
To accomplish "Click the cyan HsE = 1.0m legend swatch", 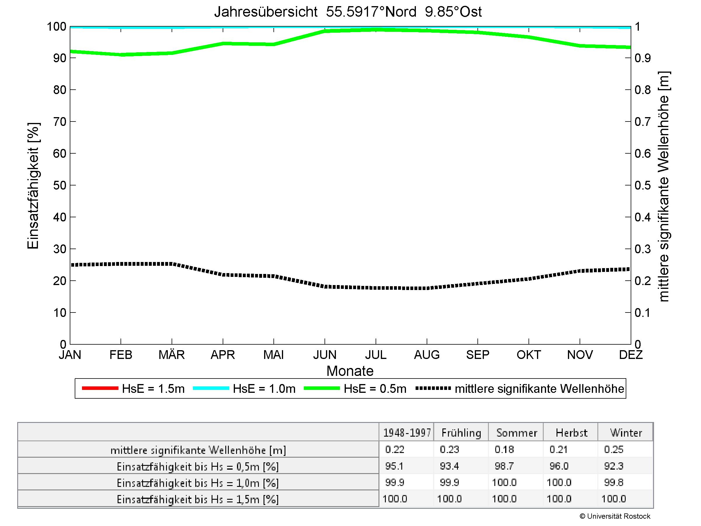I will click(x=211, y=388).
